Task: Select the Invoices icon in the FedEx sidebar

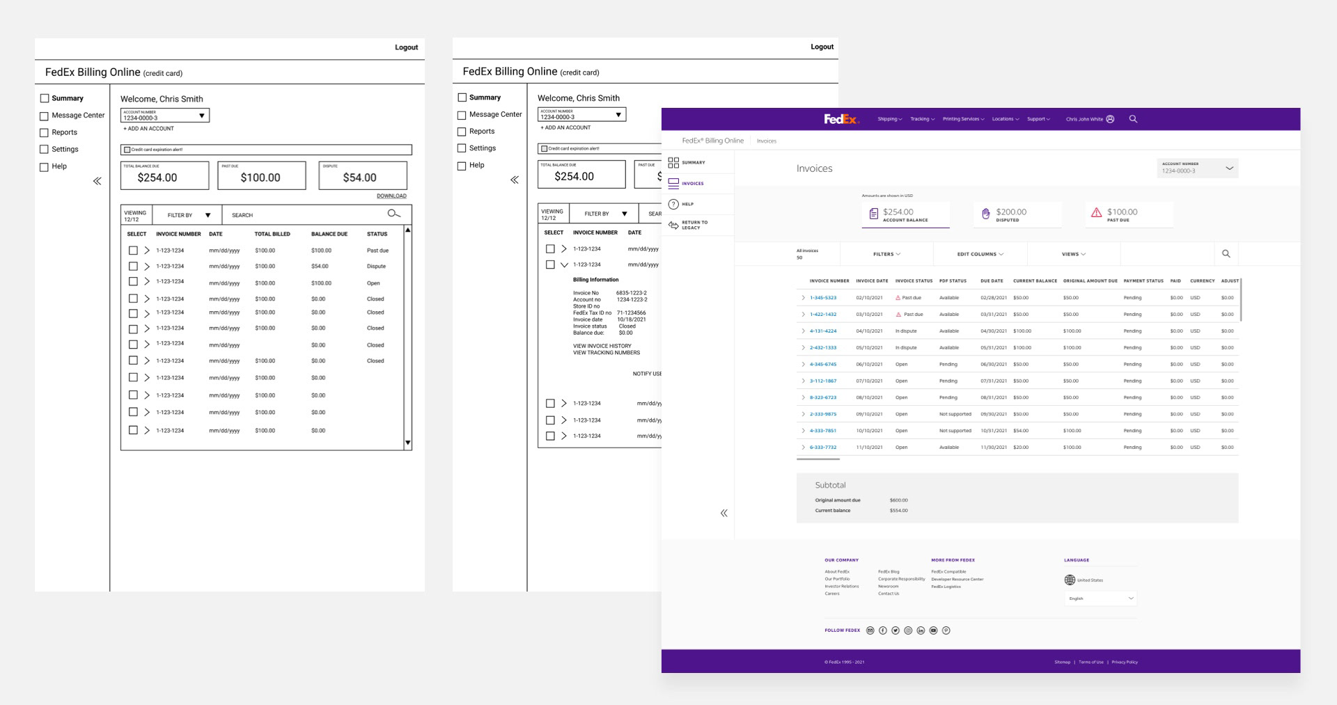Action: pyautogui.click(x=673, y=184)
